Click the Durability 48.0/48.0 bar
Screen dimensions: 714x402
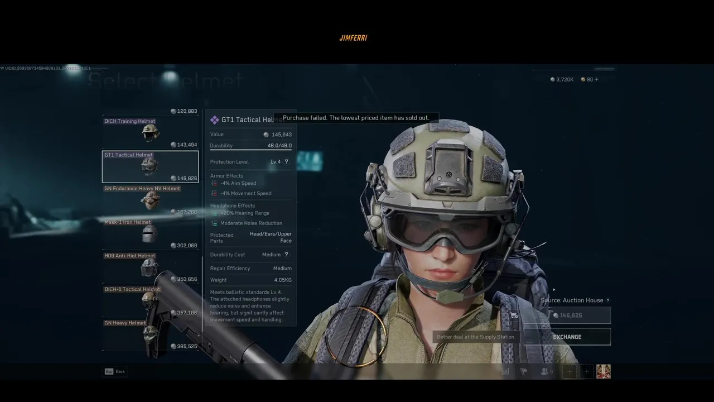click(251, 146)
